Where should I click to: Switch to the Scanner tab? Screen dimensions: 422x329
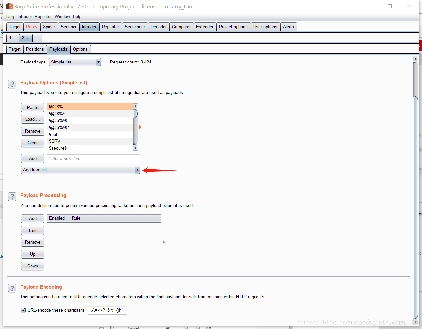click(x=69, y=27)
